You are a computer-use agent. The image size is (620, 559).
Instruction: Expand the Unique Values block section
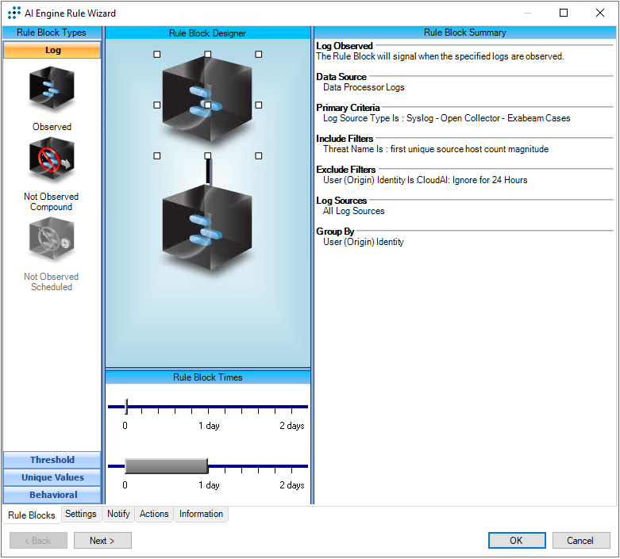52,477
